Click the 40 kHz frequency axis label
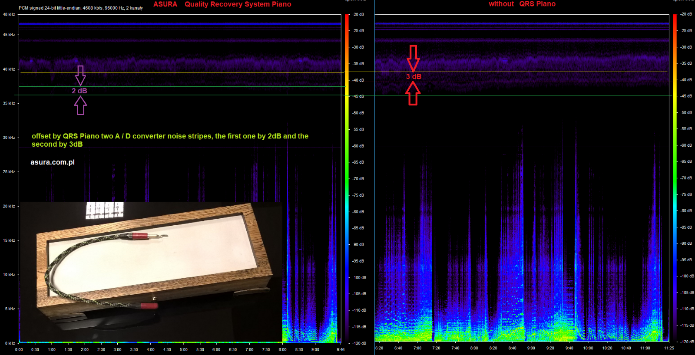 click(x=9, y=69)
